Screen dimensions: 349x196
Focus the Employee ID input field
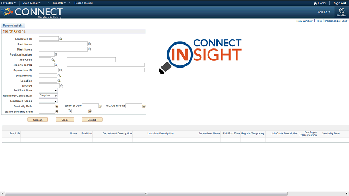click(49, 39)
